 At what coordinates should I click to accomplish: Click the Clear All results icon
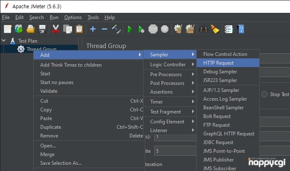(190, 29)
